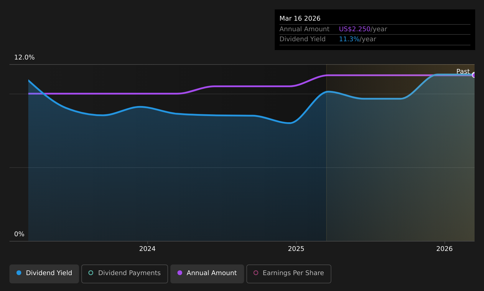
Task: Toggle the Annual Amount series
Action: coord(207,274)
